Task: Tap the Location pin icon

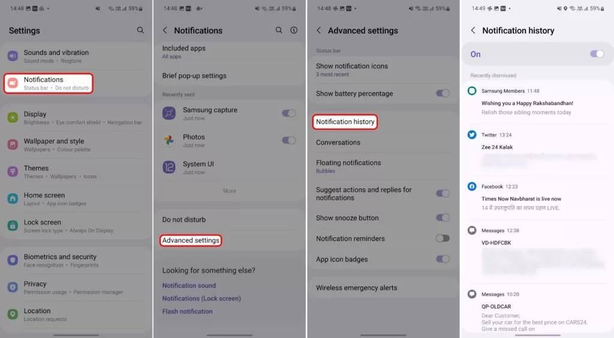Action: [x=13, y=315]
